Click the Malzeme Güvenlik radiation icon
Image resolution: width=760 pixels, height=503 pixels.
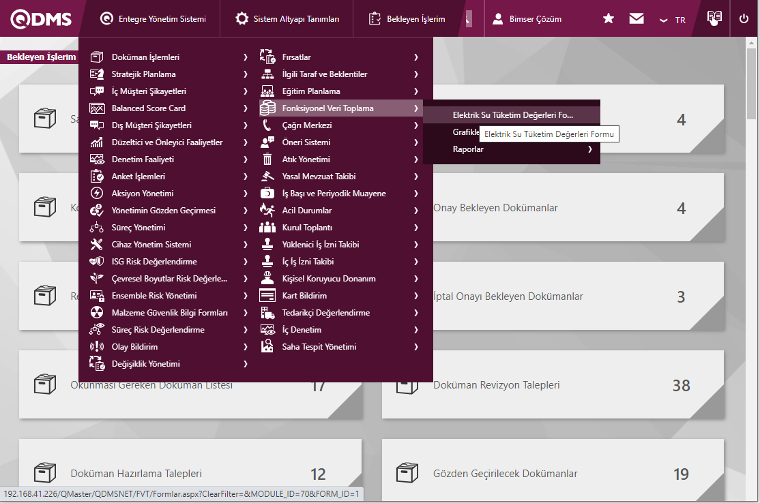pos(97,313)
